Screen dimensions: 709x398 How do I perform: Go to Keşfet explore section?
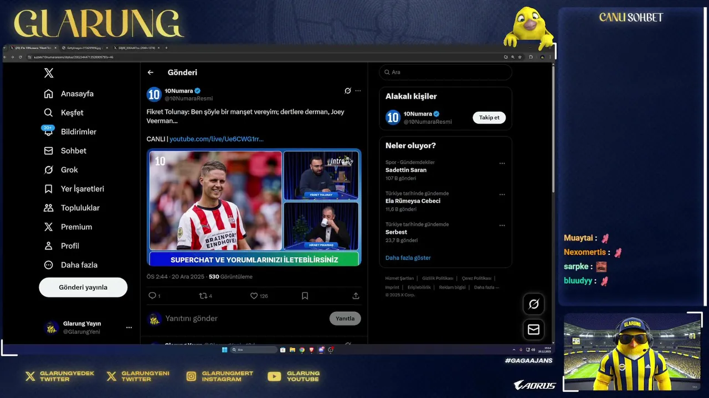[64, 113]
